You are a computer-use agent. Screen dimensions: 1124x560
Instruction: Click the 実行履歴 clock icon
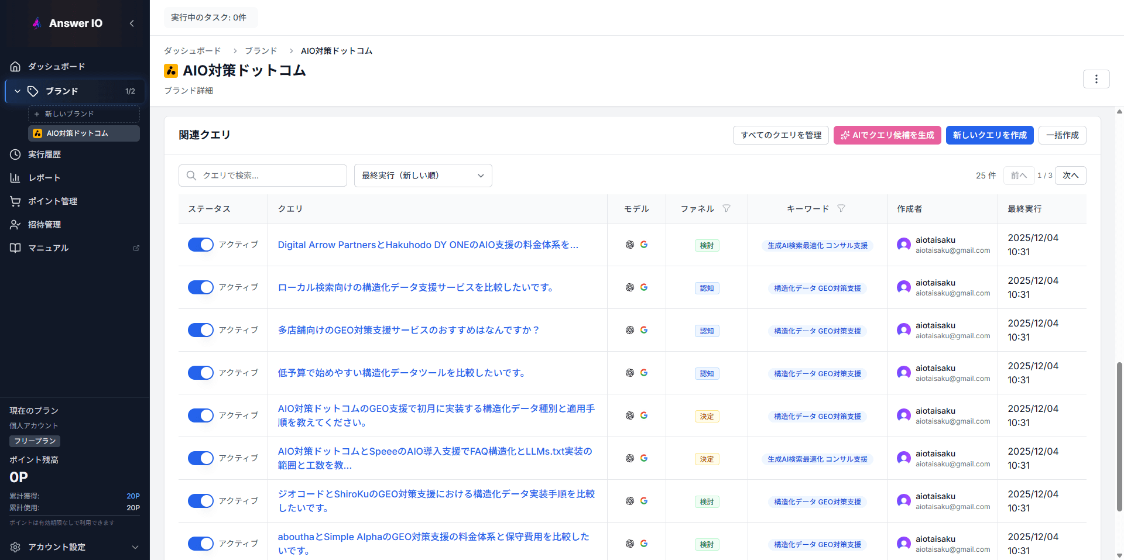(15, 154)
